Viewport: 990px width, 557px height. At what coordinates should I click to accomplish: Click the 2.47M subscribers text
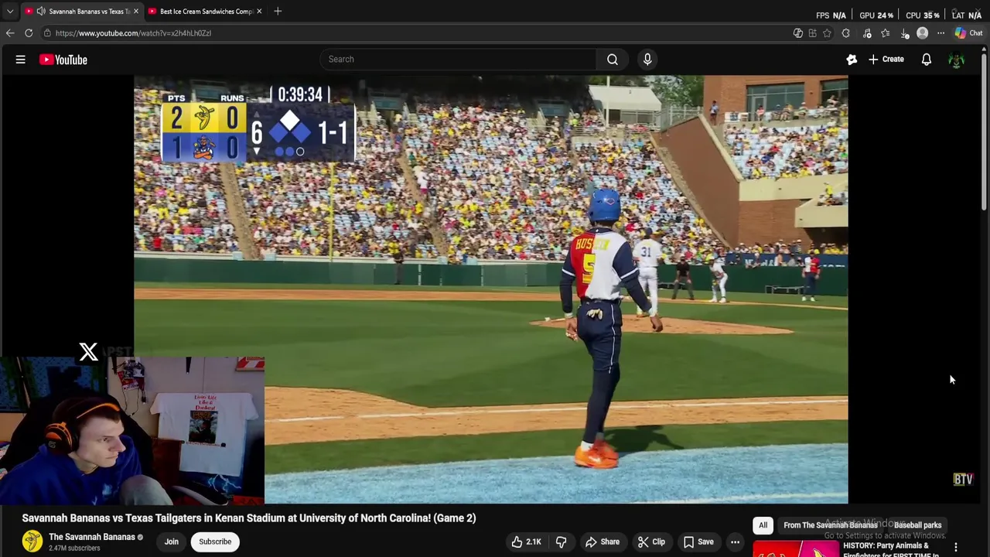pyautogui.click(x=74, y=548)
